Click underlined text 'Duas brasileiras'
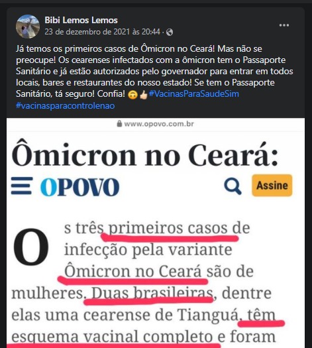The image size is (312, 348). point(152,294)
